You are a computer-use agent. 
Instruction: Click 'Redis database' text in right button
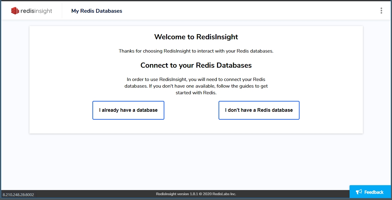pos(275,110)
